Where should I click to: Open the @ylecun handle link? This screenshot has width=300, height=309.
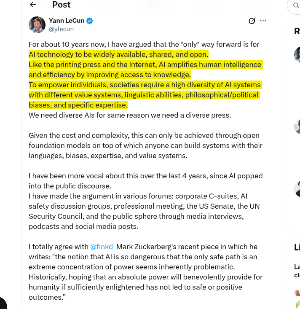(x=61, y=29)
